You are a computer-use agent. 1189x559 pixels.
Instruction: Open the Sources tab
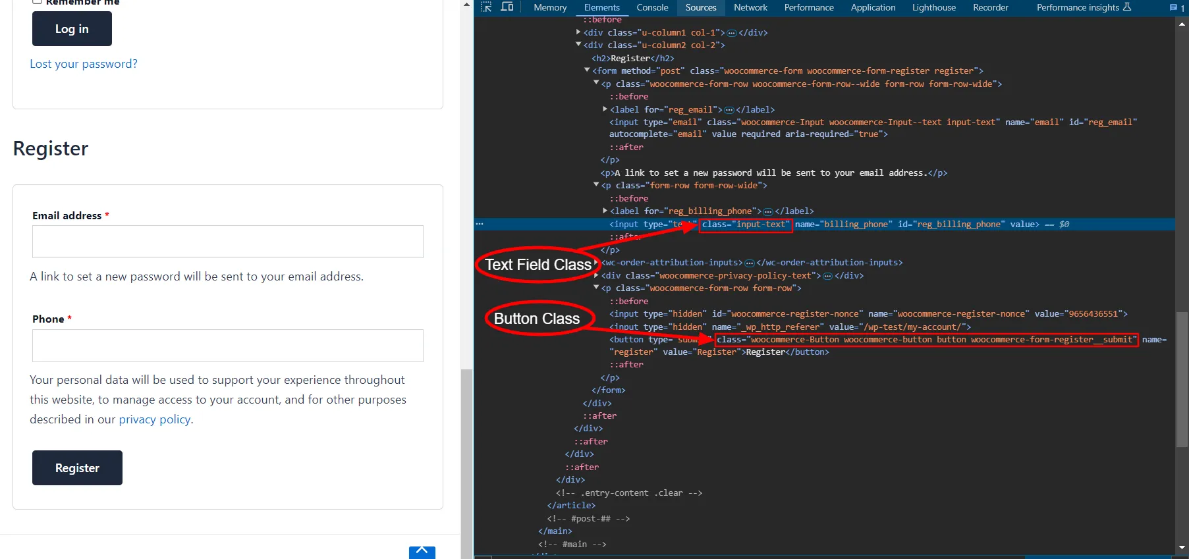[x=701, y=7]
